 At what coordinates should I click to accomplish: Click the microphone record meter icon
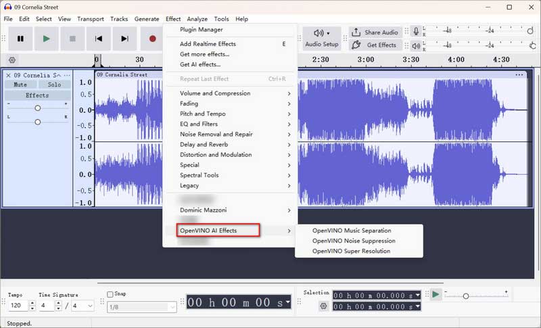tap(415, 32)
